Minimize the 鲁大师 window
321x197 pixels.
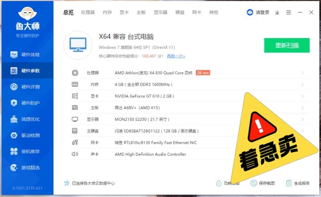coord(300,13)
